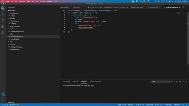Open the Explorer view in activity bar
Screen dimensions: 189x106
tap(3, 8)
